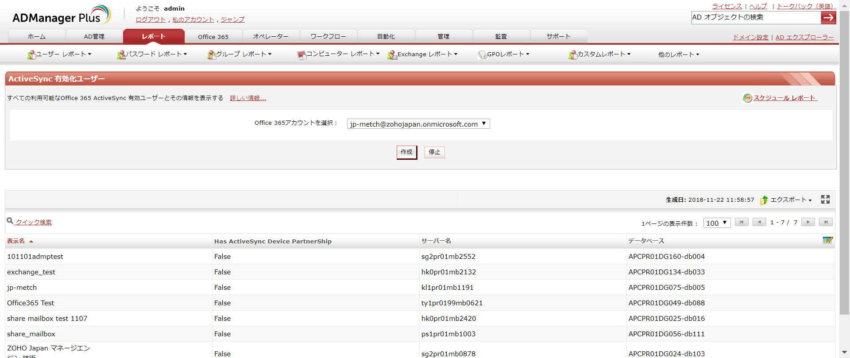Open the コンピューター レポート dropdown menu

[x=343, y=54]
